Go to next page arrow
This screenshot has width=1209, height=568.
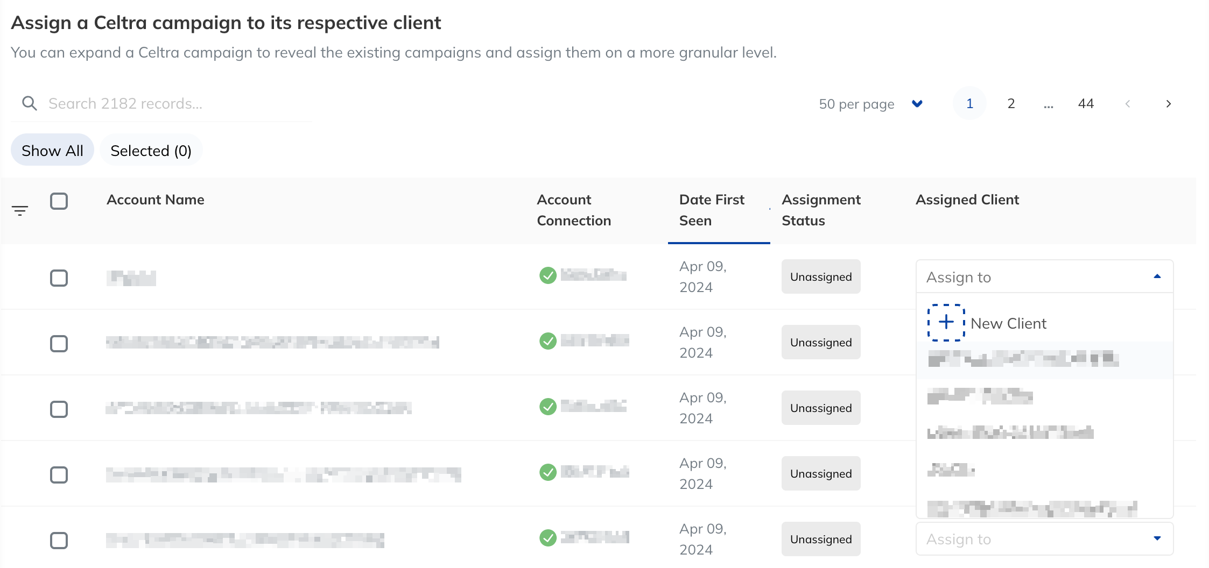pyautogui.click(x=1168, y=104)
